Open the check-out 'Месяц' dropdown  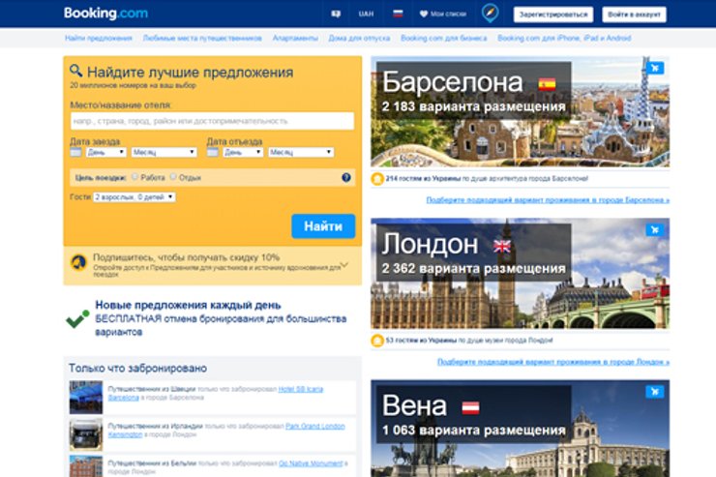coord(301,152)
